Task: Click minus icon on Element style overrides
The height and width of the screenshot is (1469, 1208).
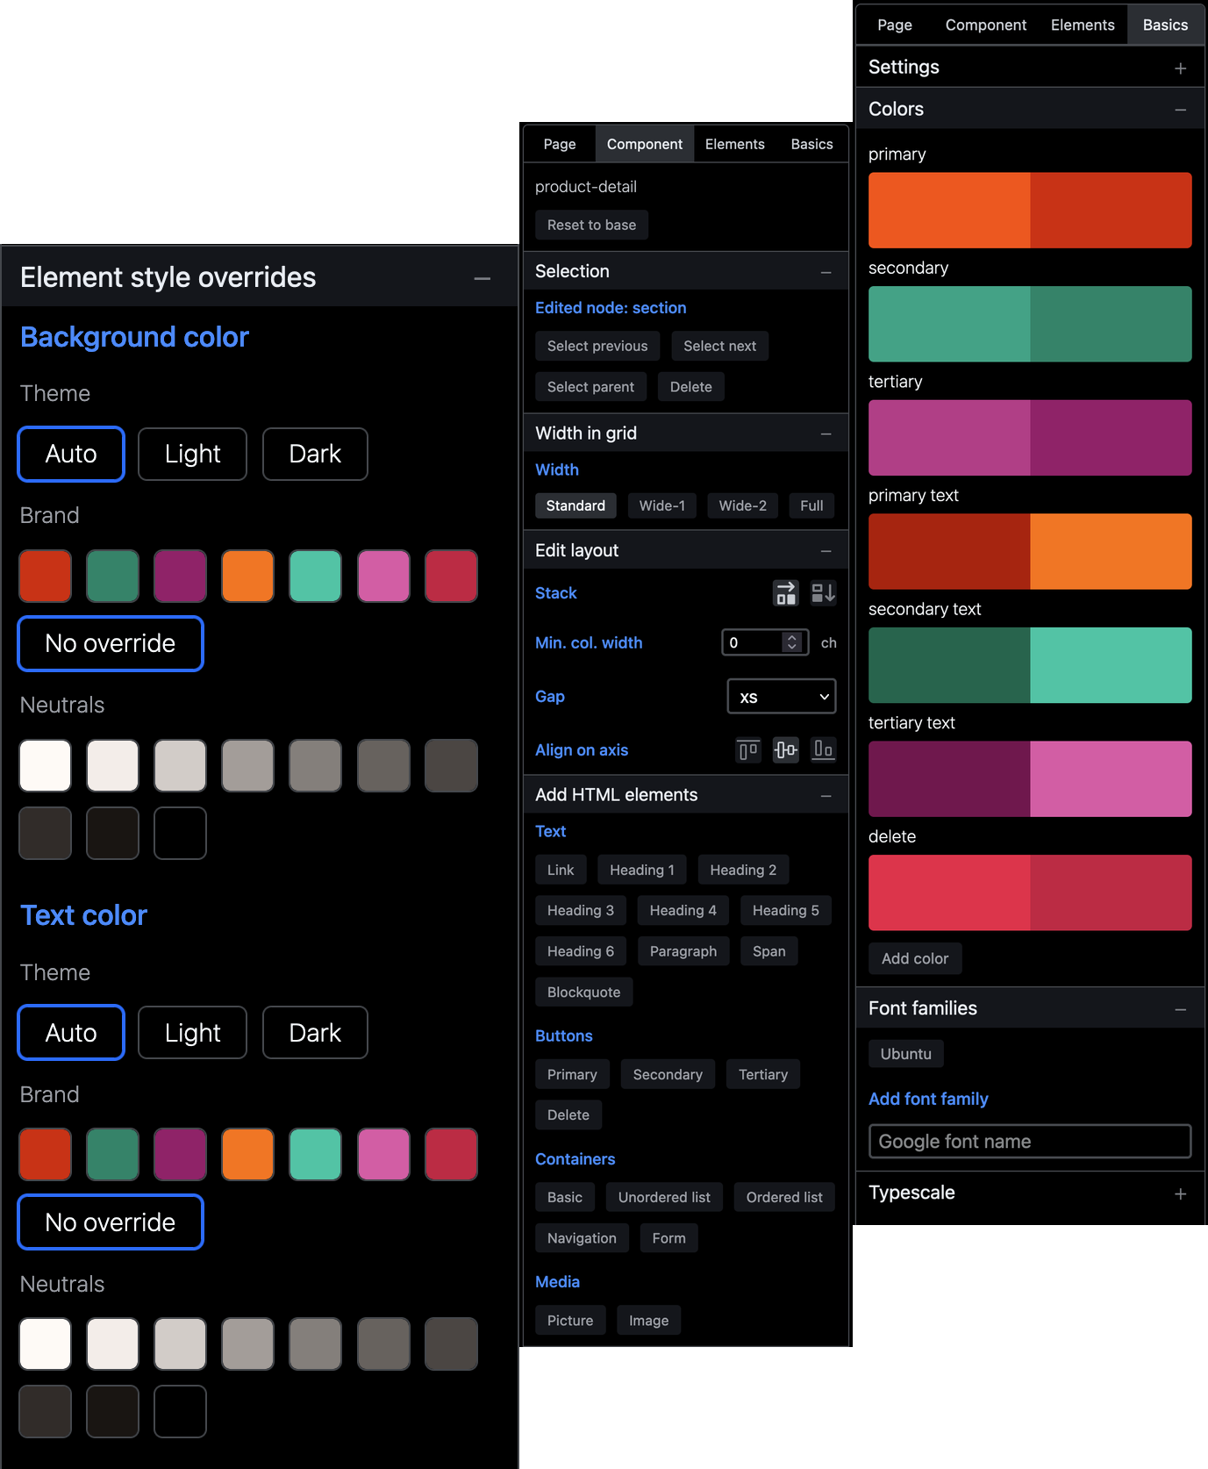Action: pos(482,278)
